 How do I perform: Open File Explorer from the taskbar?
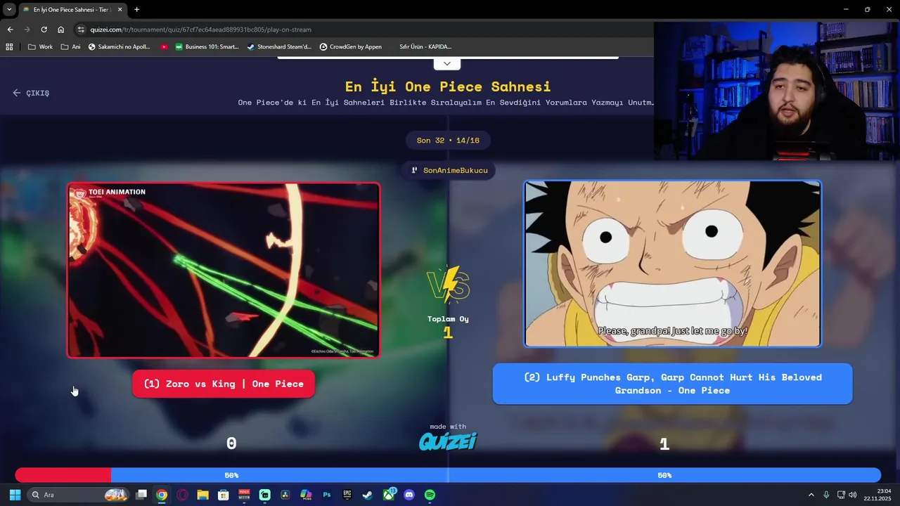point(202,495)
